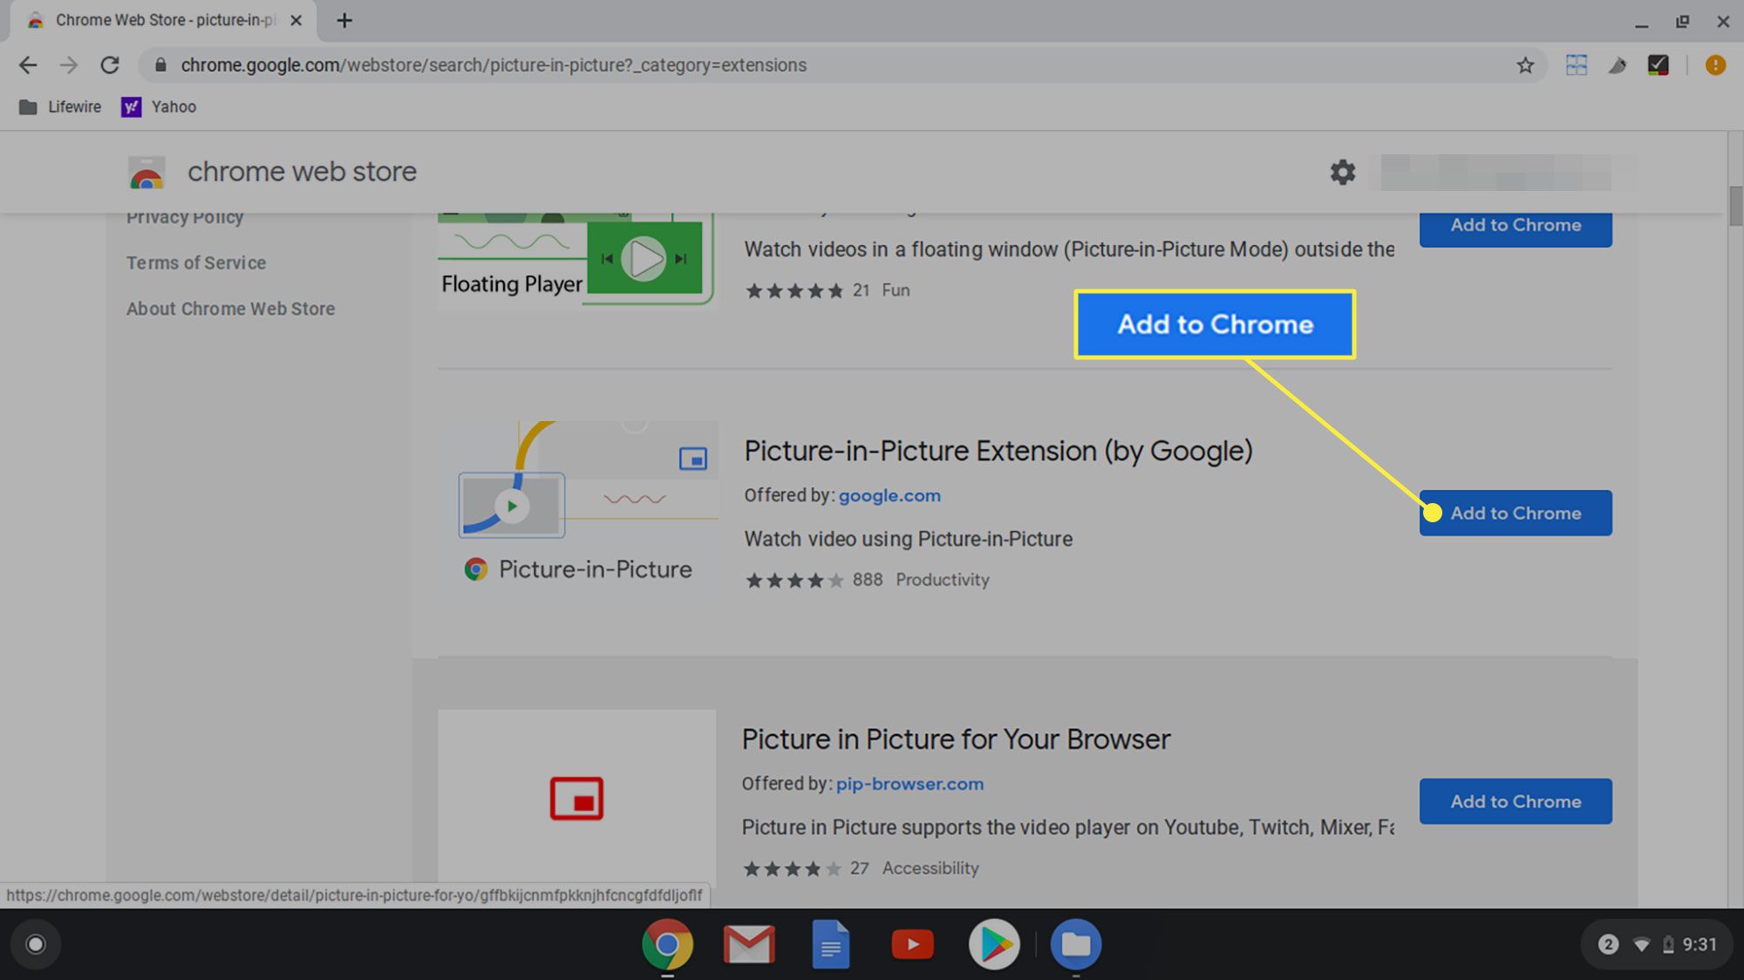Select the Chrome Web Store browser tab
Image resolution: width=1744 pixels, height=980 pixels.
[164, 21]
